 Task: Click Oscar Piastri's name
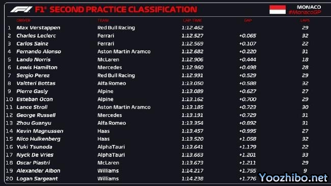33,163
